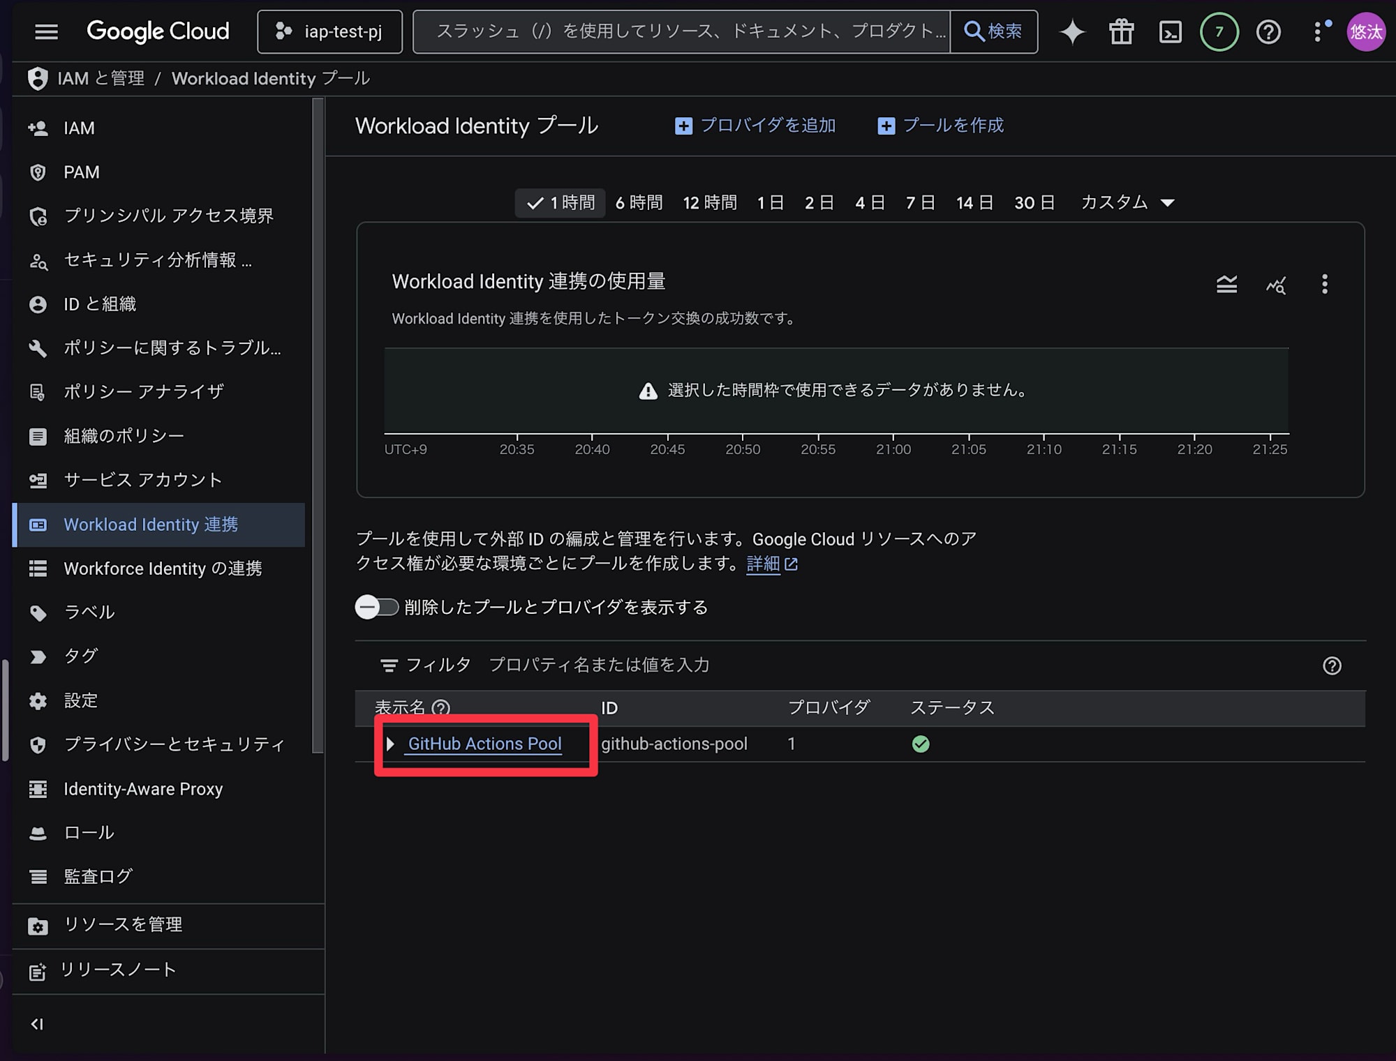
Task: Activate the Cloud Shell terminal icon
Action: point(1170,32)
